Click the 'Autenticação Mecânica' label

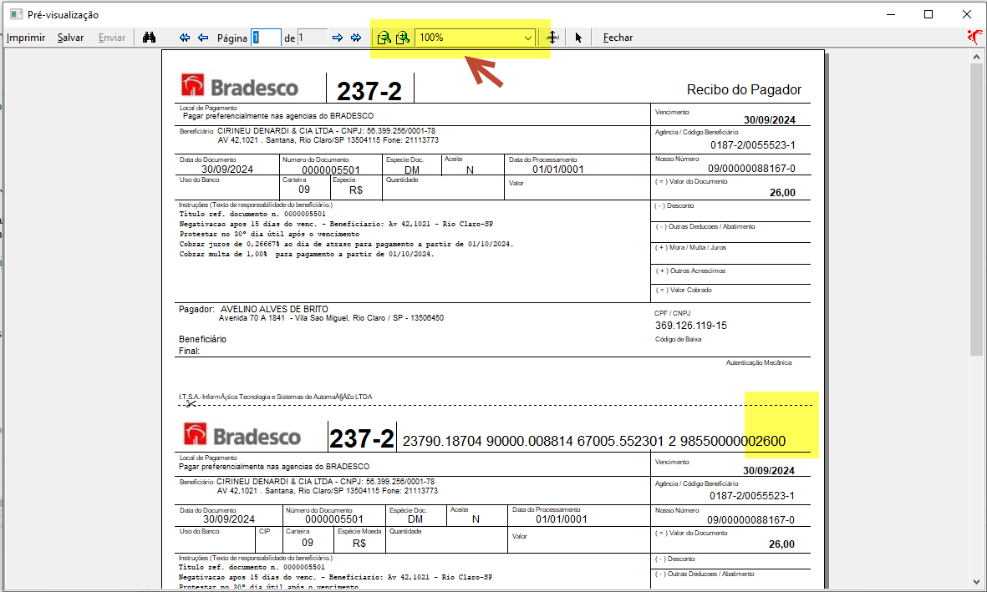point(759,363)
